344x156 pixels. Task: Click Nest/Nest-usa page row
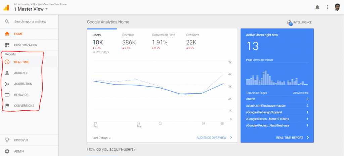tap(277, 125)
